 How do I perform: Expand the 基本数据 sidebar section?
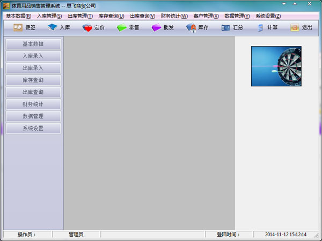tap(33, 44)
